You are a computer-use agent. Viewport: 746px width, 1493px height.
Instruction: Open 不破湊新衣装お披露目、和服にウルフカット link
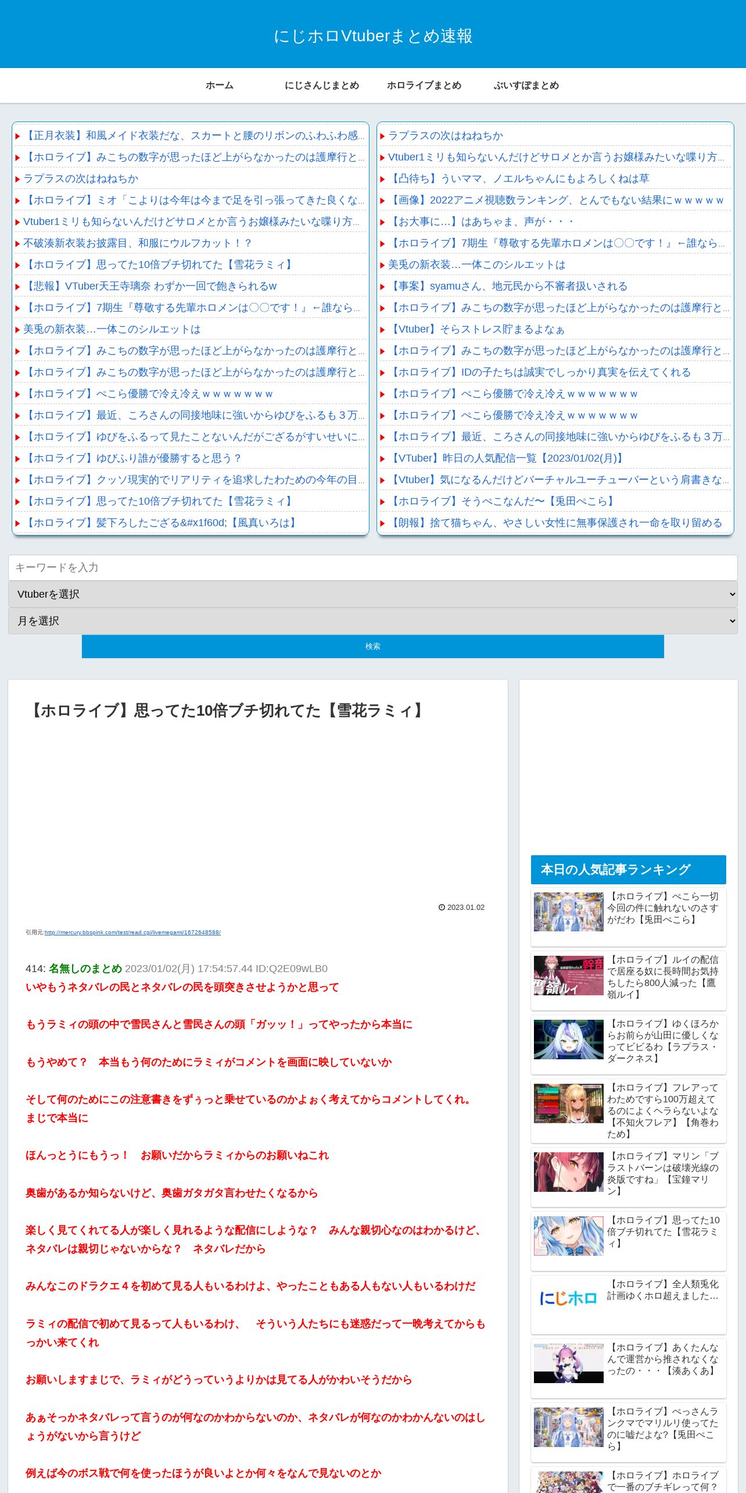(x=138, y=243)
